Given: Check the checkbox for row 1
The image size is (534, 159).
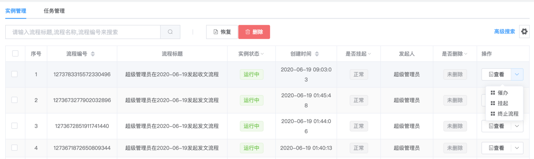Looking at the screenshot, I should 15,74.
